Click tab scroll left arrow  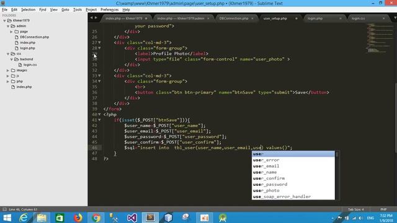pos(92,18)
